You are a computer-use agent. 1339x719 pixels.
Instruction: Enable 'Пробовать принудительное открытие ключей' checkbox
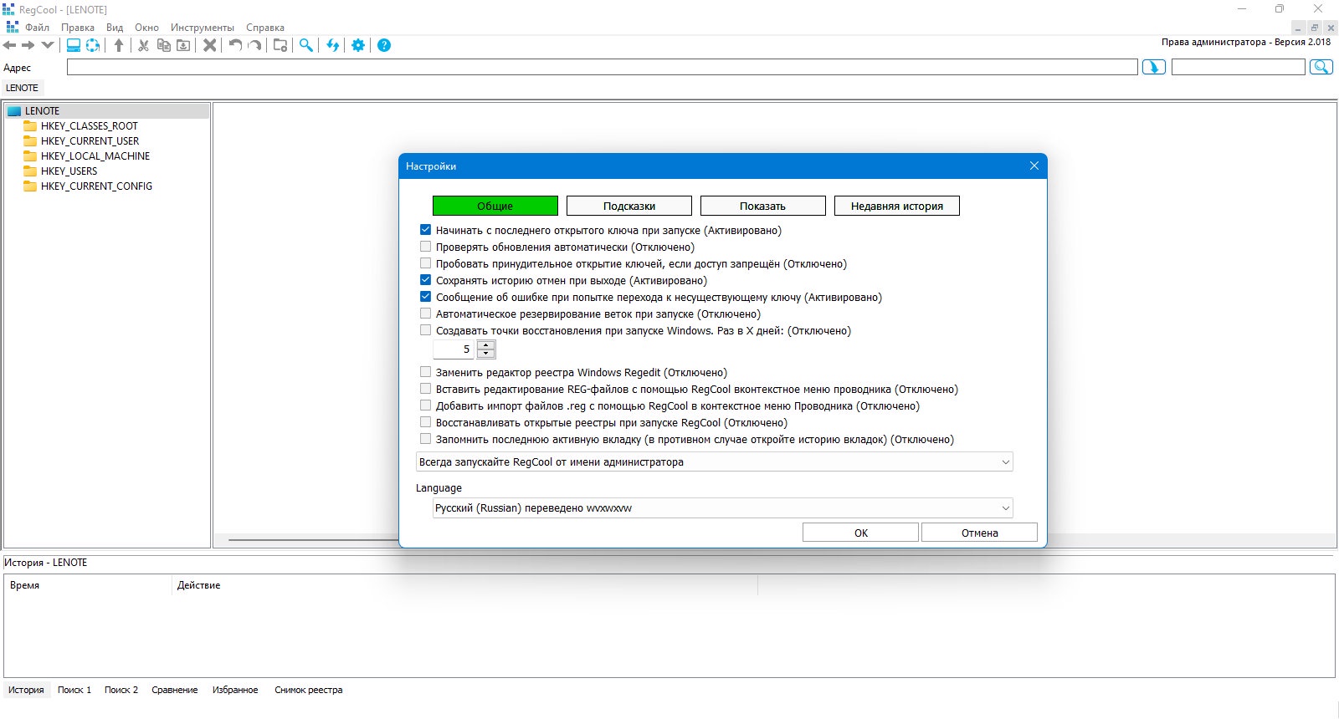(x=425, y=263)
